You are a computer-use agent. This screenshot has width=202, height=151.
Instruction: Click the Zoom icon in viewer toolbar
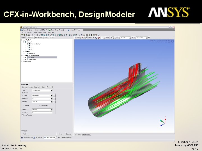pos(91,38)
